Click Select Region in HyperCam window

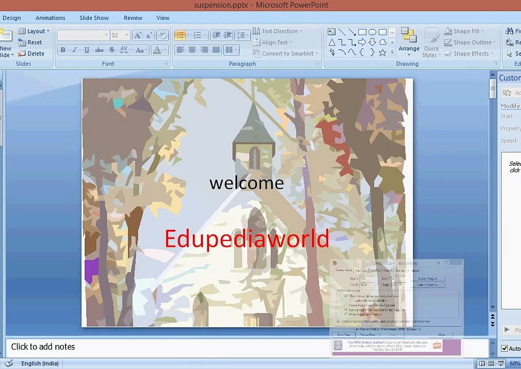pyautogui.click(x=427, y=279)
